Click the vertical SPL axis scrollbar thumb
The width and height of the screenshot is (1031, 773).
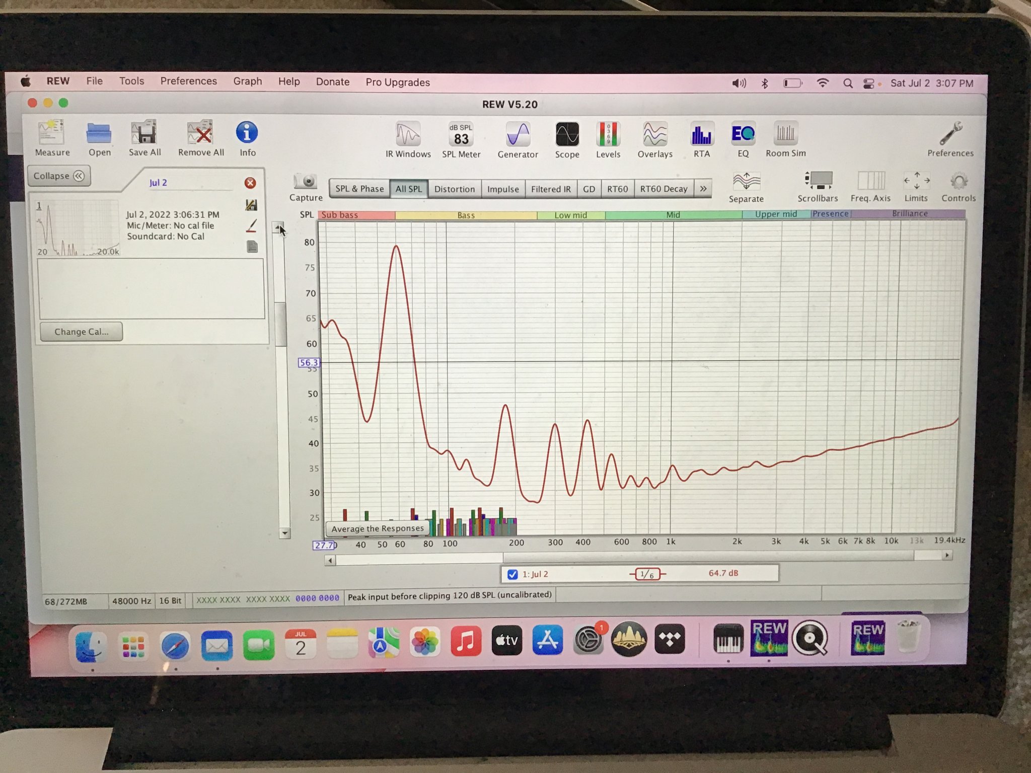(280, 325)
